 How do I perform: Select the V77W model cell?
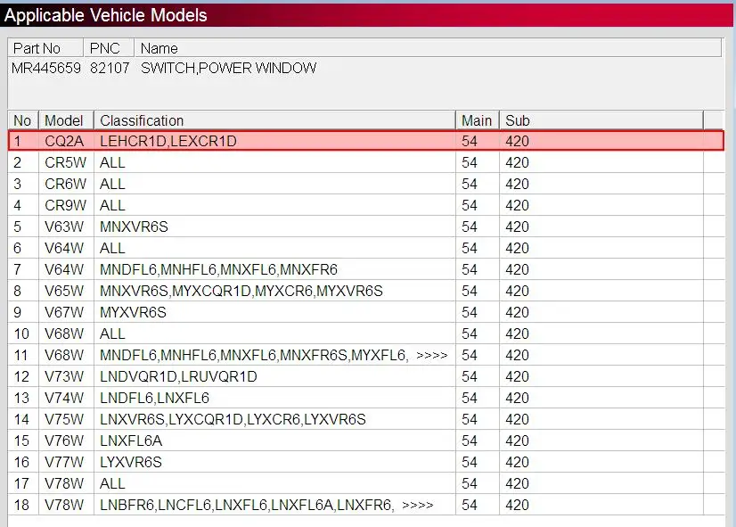64,462
